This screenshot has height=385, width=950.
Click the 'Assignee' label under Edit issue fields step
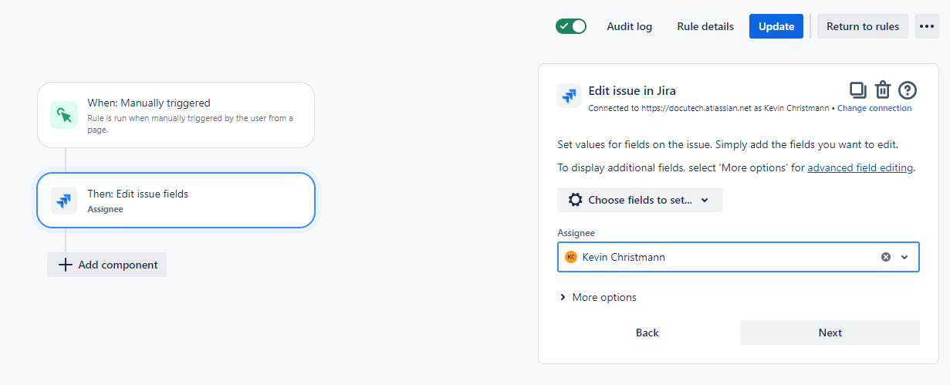[105, 209]
